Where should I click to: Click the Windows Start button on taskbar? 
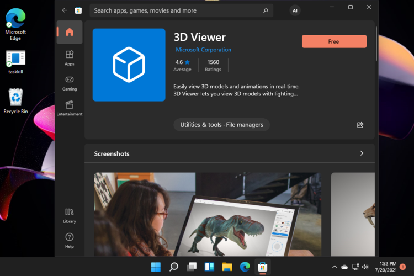coord(156,267)
